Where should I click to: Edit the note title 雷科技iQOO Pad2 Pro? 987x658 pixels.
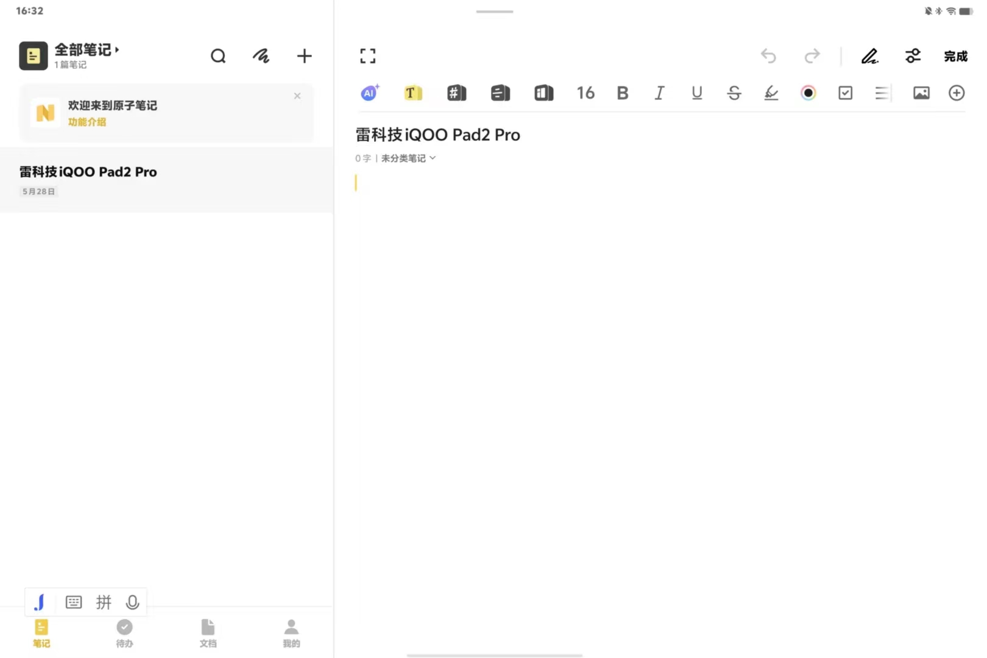point(437,135)
